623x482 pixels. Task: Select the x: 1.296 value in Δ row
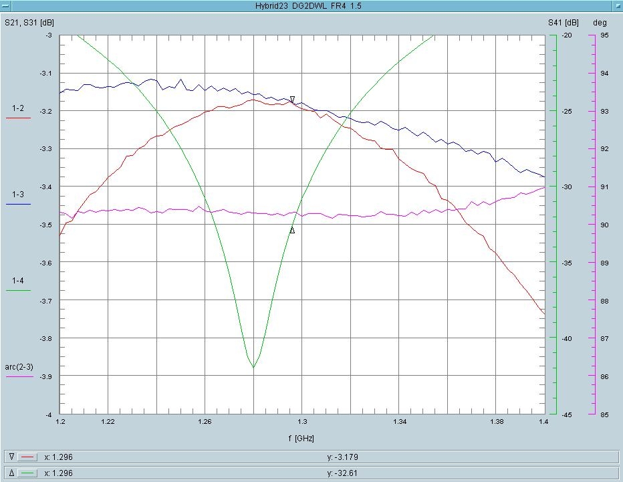pos(58,473)
